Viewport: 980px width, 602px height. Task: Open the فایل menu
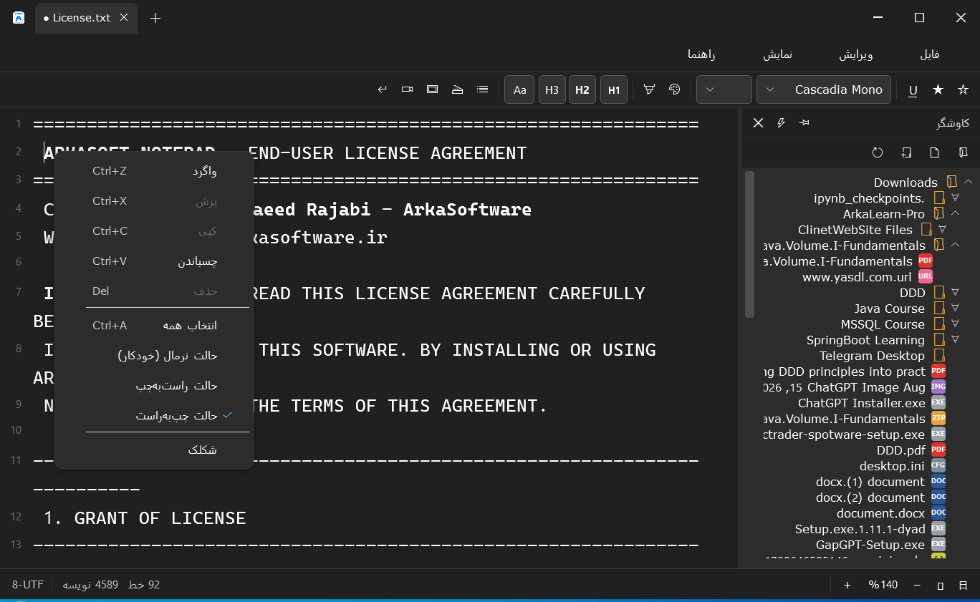pyautogui.click(x=929, y=54)
